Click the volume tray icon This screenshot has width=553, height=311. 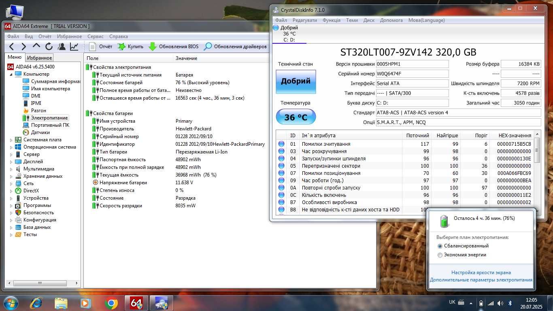point(501,303)
